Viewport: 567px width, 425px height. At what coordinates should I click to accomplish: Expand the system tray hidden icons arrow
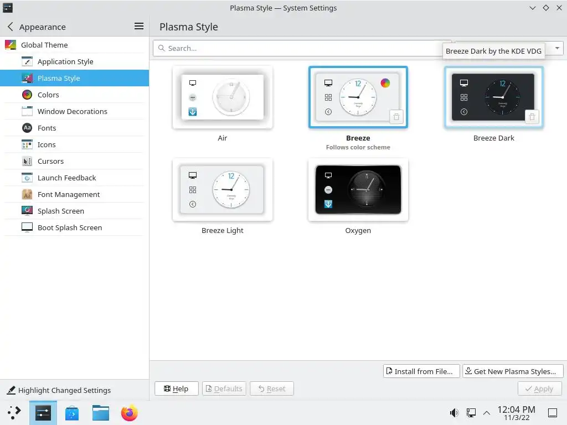coord(487,413)
